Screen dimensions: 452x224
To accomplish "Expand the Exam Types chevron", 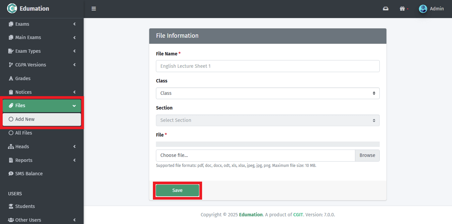I will 74,51.
